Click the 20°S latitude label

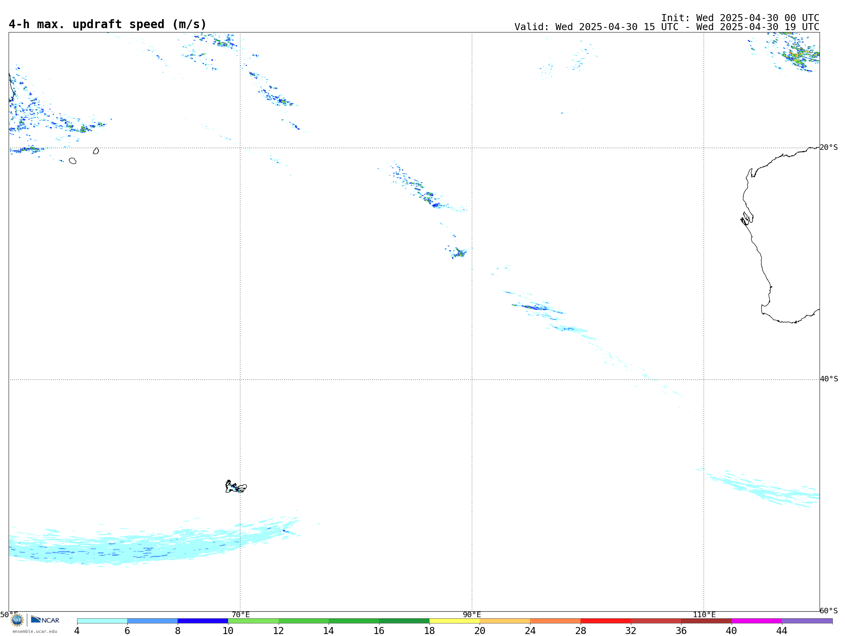(x=829, y=147)
